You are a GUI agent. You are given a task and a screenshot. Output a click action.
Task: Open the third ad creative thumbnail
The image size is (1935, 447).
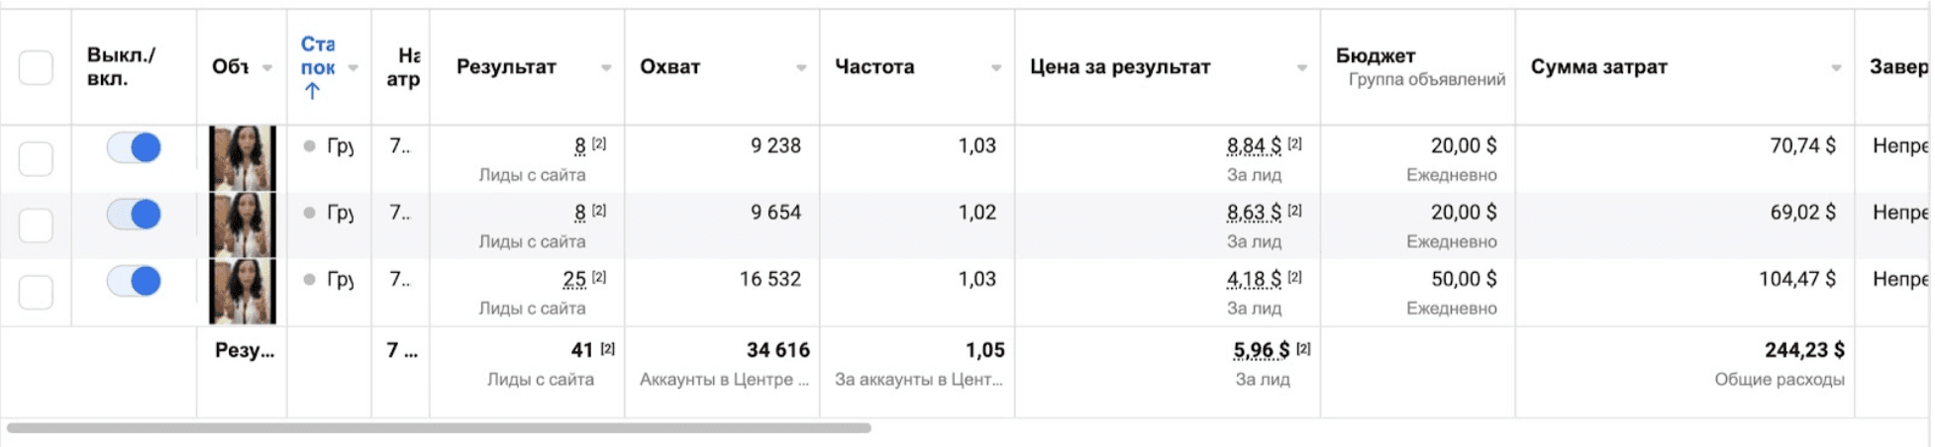tap(243, 292)
